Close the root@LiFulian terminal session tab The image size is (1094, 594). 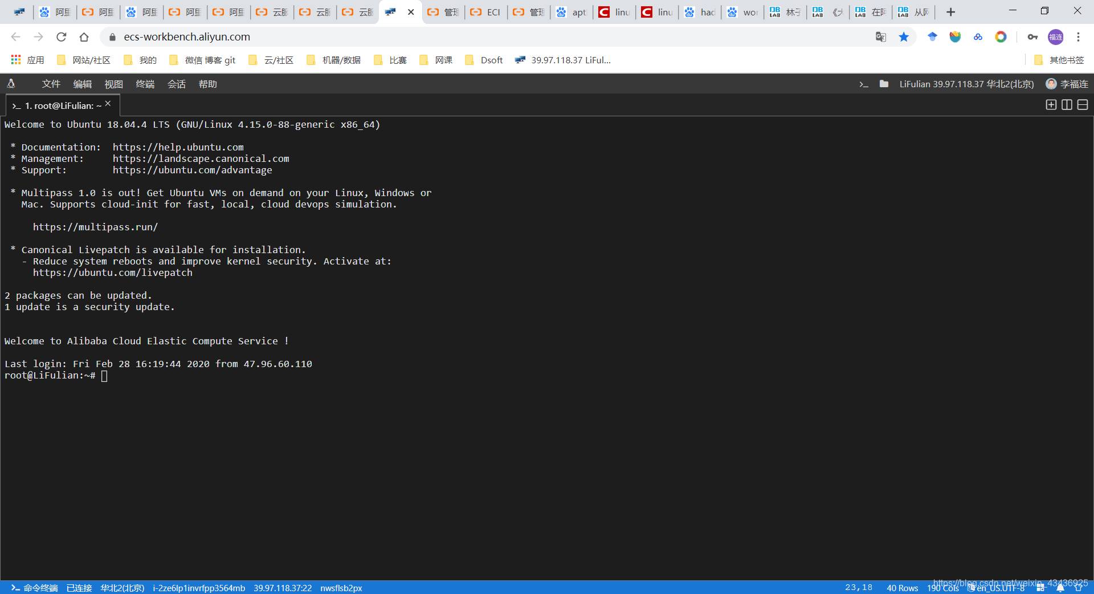click(x=108, y=103)
